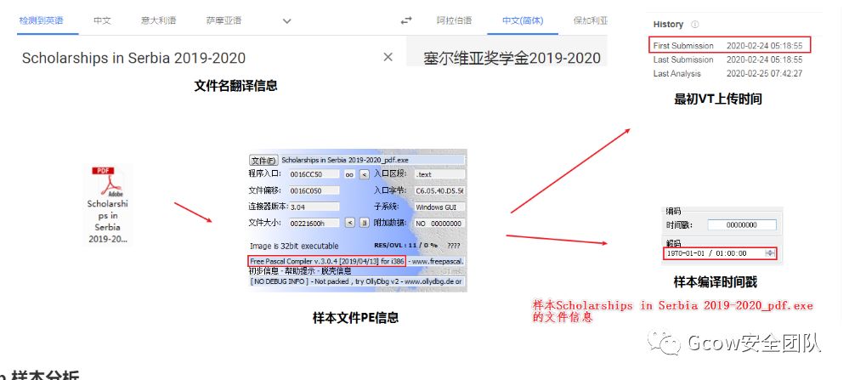Open the 文件(F) file button
849x380 pixels.
[x=263, y=160]
